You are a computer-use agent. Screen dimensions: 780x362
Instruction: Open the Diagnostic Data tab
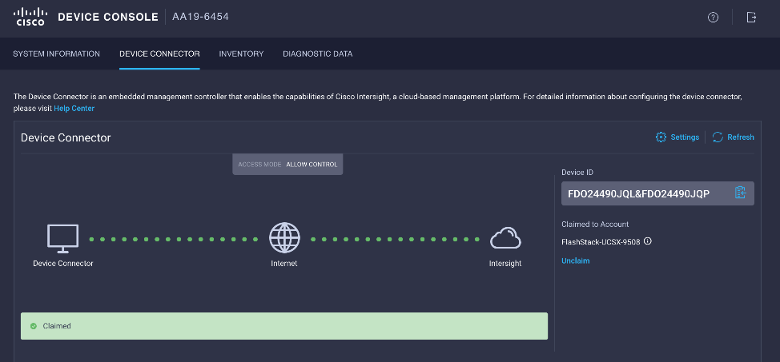coord(318,54)
